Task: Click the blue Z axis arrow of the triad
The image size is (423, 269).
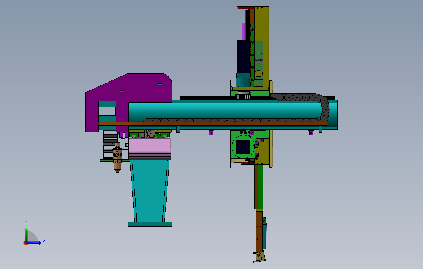Action: coord(34,243)
